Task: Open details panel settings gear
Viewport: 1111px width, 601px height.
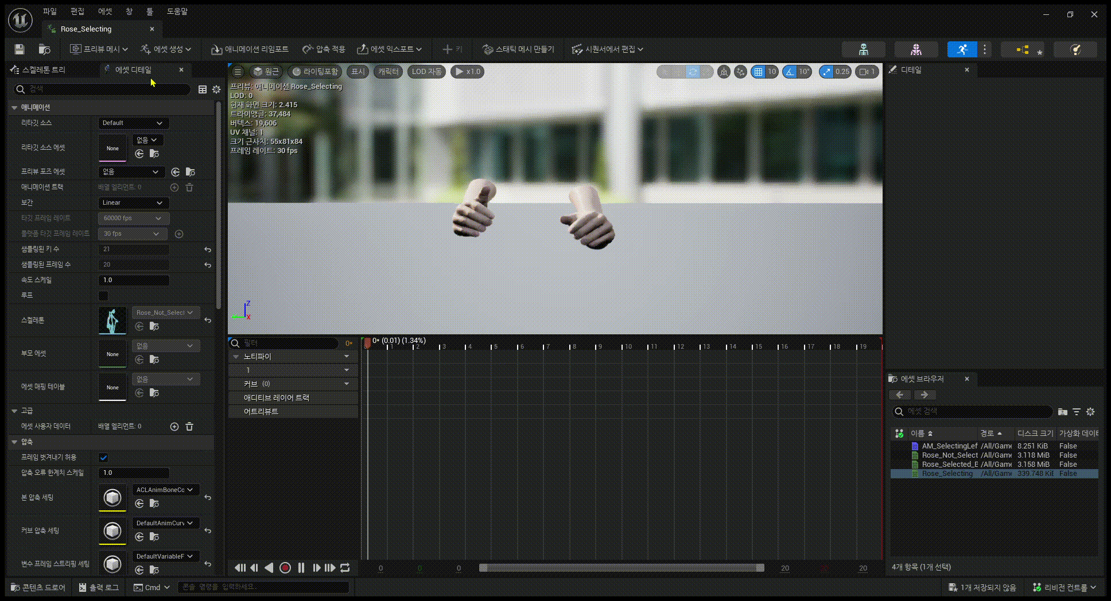Action: (216, 89)
